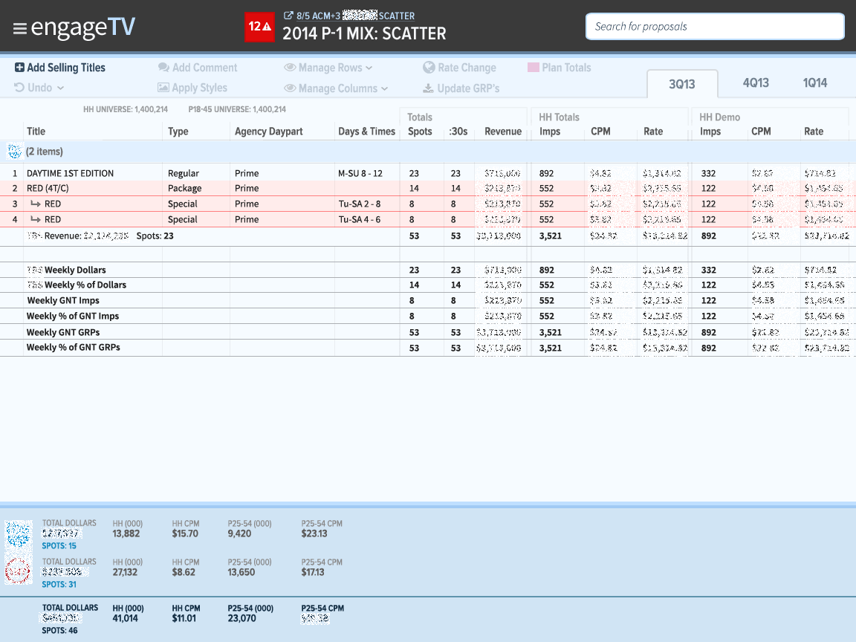The height and width of the screenshot is (642, 856).
Task: Click Add Selling Titles button
Action: pos(60,68)
